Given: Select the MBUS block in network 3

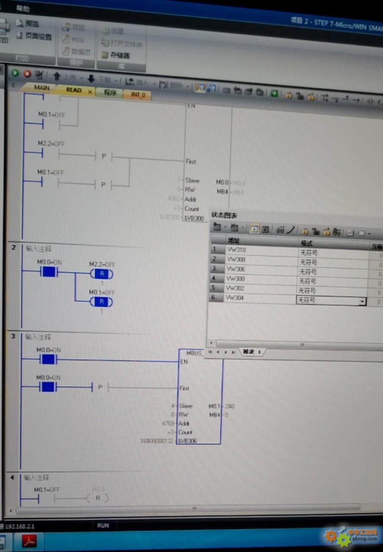Looking at the screenshot, I should pyautogui.click(x=200, y=396).
